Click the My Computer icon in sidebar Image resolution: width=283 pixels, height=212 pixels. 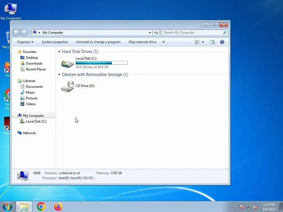click(x=20, y=116)
